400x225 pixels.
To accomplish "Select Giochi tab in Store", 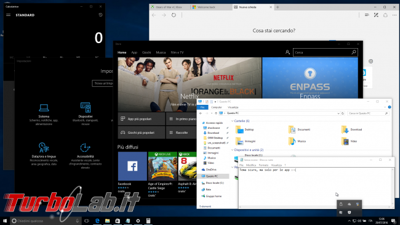I will pos(146,52).
